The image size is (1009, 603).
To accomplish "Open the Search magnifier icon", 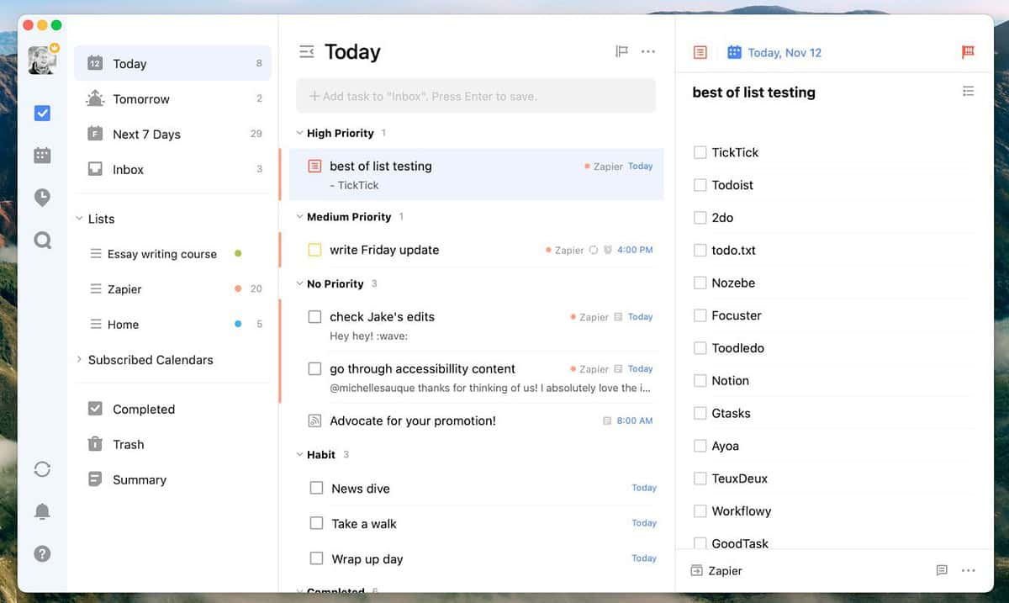I will [x=42, y=241].
